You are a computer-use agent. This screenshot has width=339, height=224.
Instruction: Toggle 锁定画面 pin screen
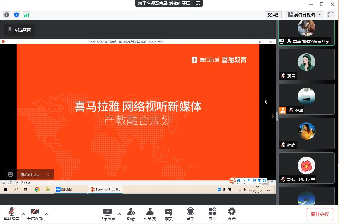(x=19, y=30)
